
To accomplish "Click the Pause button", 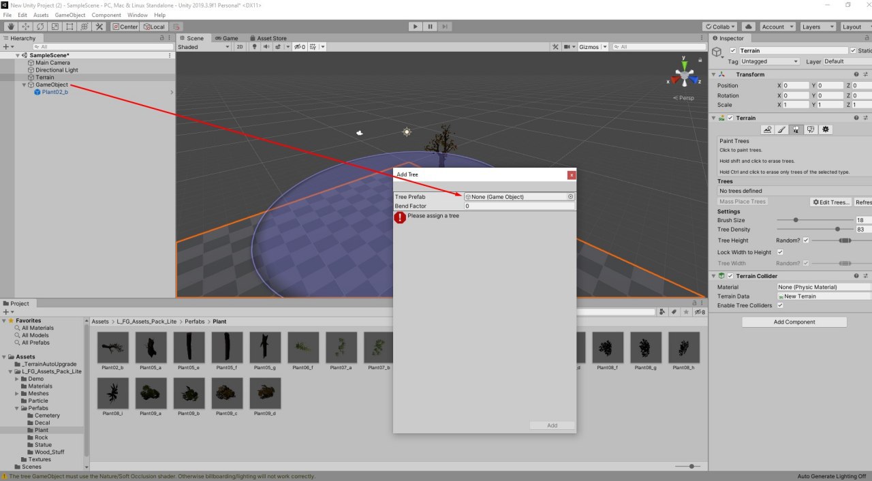I will pos(430,27).
